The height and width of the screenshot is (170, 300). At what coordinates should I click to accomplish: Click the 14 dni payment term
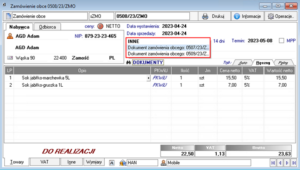(219, 41)
